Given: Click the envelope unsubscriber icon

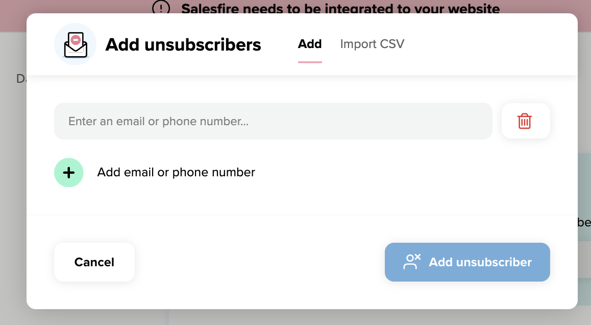Looking at the screenshot, I should 75,44.
